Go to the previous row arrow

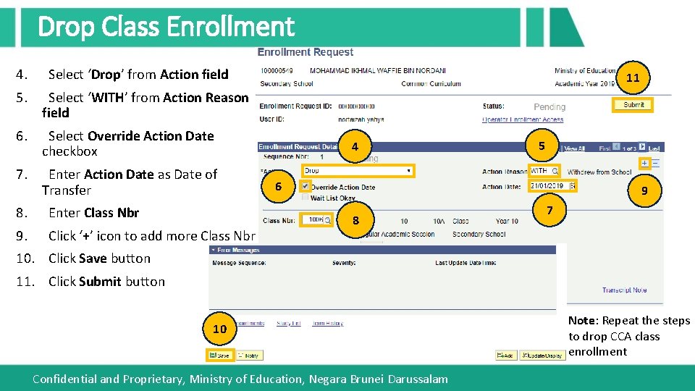pyautogui.click(x=616, y=147)
